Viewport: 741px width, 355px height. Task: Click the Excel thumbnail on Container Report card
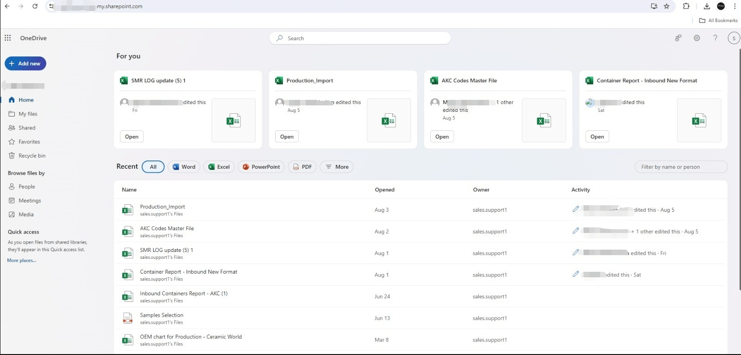tap(699, 120)
